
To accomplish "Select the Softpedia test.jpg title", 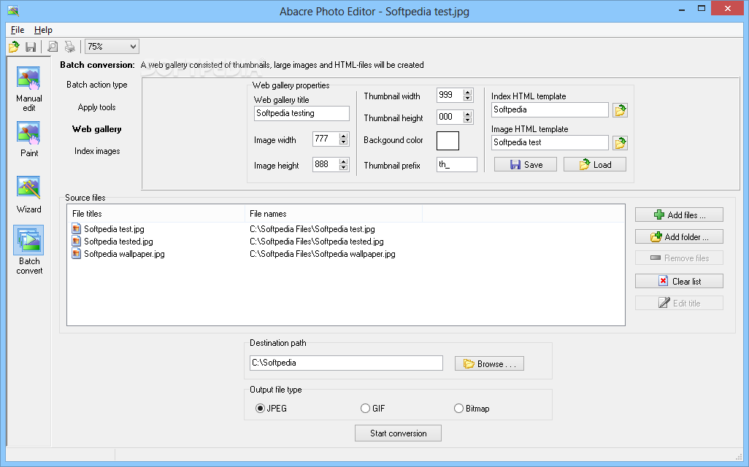I will pos(114,228).
